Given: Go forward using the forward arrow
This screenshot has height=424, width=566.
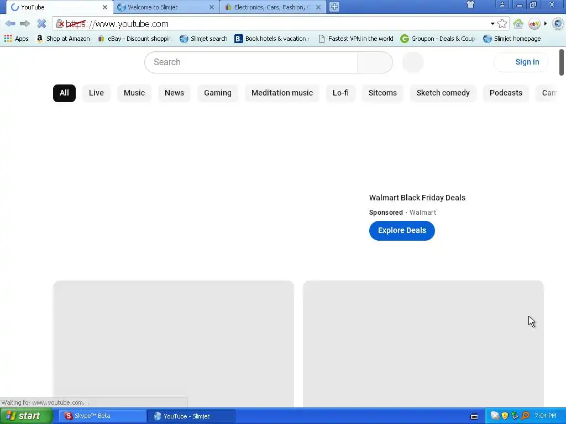Looking at the screenshot, I should [25, 24].
